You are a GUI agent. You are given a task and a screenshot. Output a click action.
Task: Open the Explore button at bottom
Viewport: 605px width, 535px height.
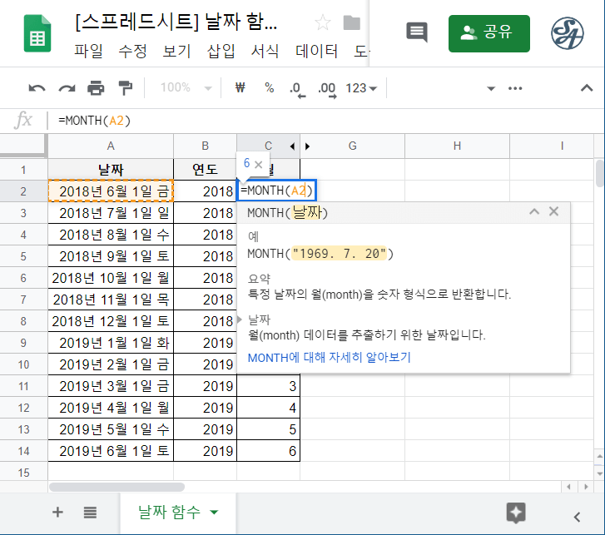(516, 513)
